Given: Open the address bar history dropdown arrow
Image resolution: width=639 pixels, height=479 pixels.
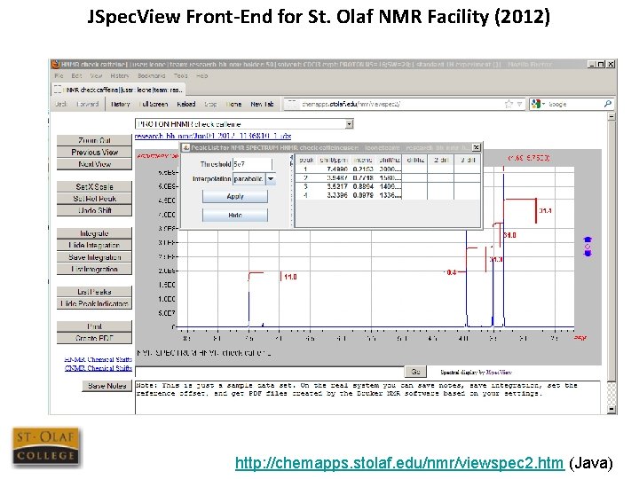Looking at the screenshot, I should click(519, 105).
